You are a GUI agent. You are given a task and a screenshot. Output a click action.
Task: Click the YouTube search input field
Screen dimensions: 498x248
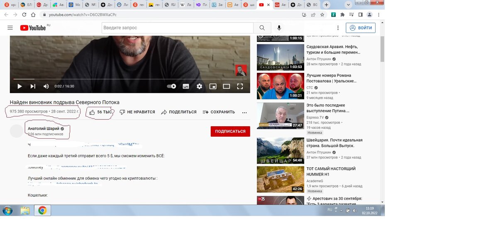[174, 27]
